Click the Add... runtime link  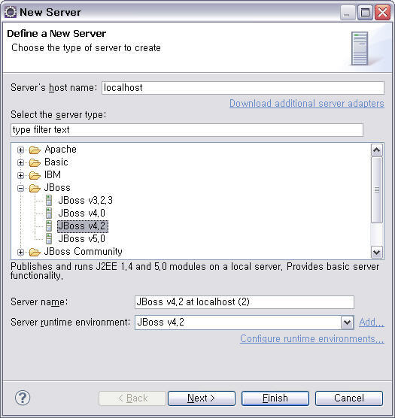(372, 323)
